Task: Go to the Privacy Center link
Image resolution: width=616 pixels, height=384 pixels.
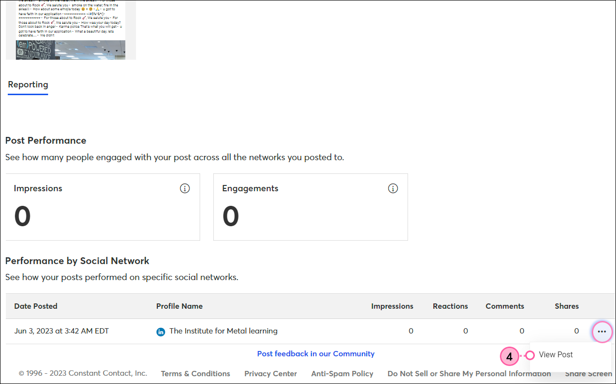Action: point(271,374)
